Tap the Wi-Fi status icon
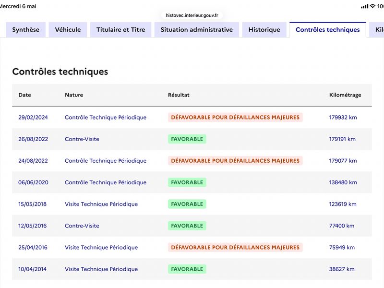384x288 pixels. (372, 6)
